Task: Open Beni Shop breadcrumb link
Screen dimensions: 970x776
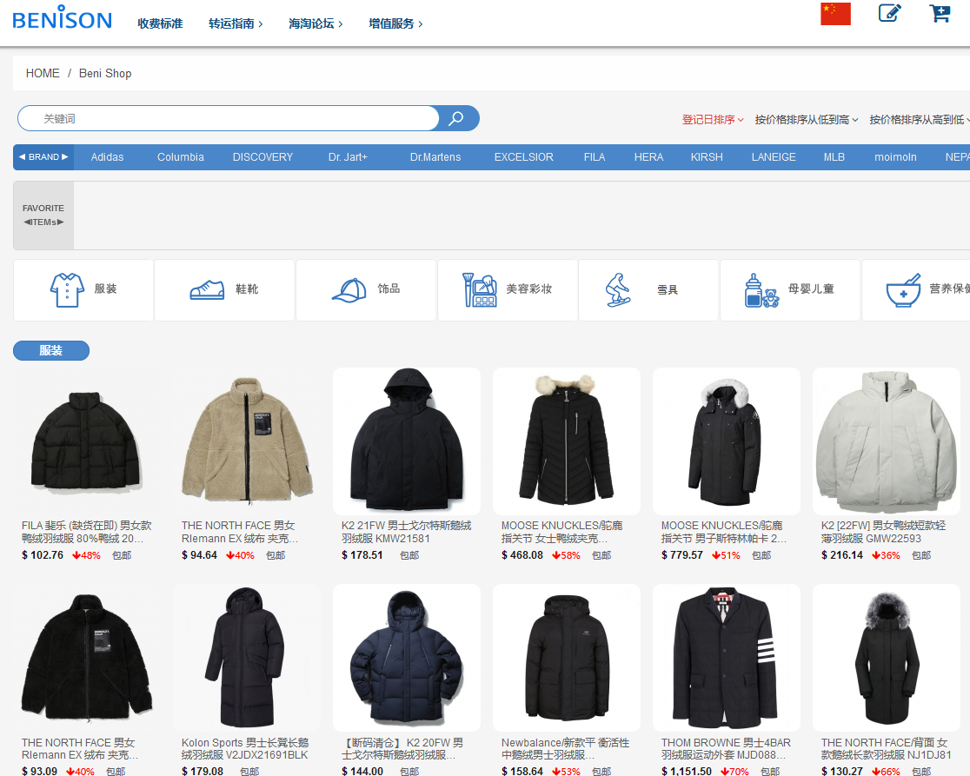Action: [x=105, y=73]
